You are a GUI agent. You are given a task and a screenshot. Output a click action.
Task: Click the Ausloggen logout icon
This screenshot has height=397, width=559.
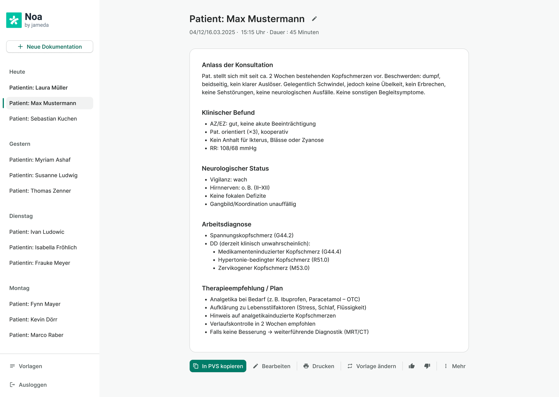[12, 385]
